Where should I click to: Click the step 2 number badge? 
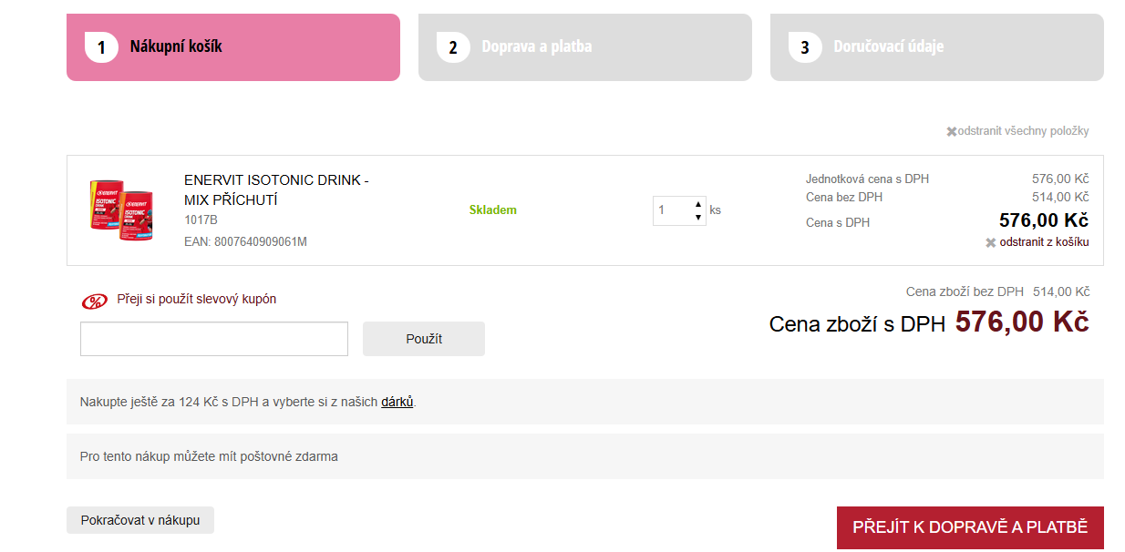[x=453, y=47]
